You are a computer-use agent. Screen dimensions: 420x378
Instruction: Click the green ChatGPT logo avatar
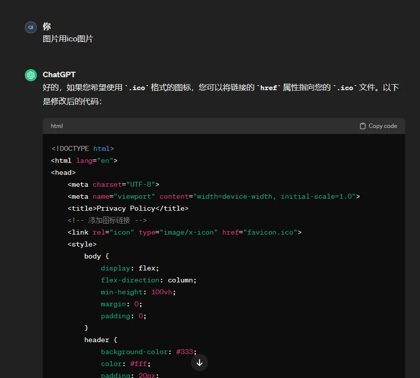click(x=31, y=75)
